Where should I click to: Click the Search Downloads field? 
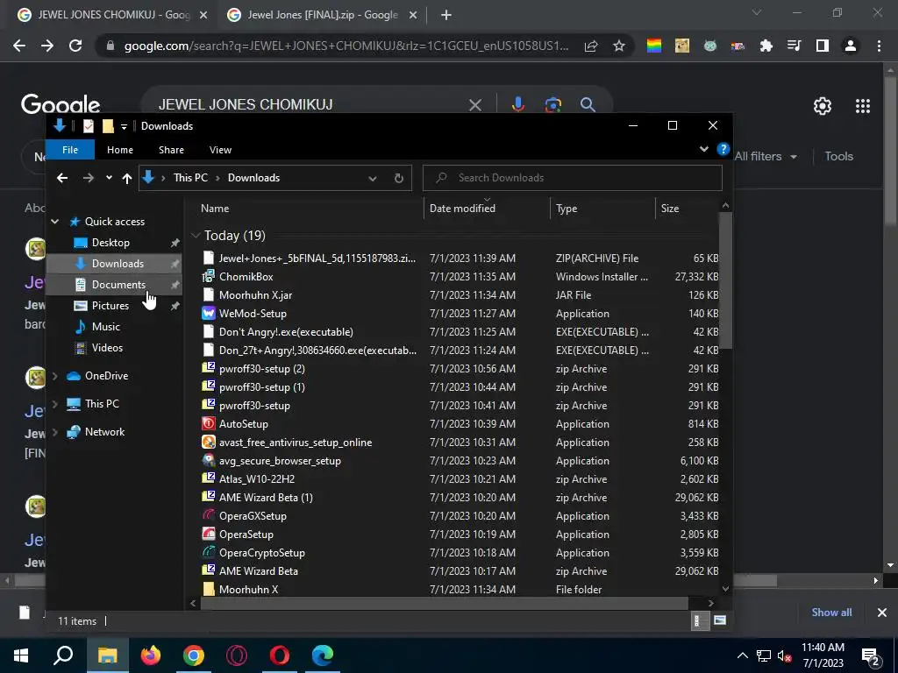coord(572,178)
